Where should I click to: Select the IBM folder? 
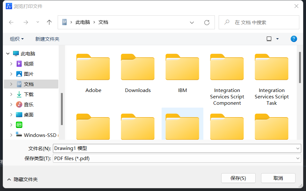point(182,74)
